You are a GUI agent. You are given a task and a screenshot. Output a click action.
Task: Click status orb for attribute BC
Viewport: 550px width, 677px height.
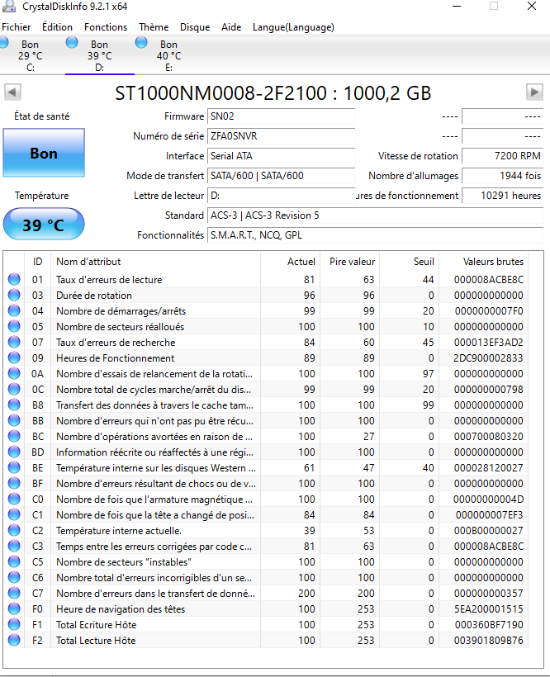coord(14,436)
